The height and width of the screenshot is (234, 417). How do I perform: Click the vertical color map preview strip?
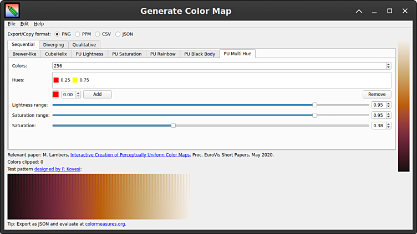click(403, 106)
